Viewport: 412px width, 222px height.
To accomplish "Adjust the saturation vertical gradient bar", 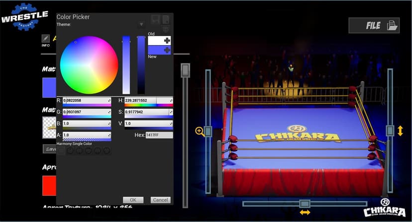I will 126,65.
